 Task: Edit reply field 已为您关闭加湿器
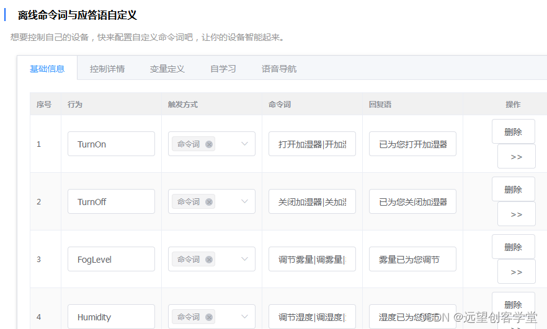coord(412,201)
